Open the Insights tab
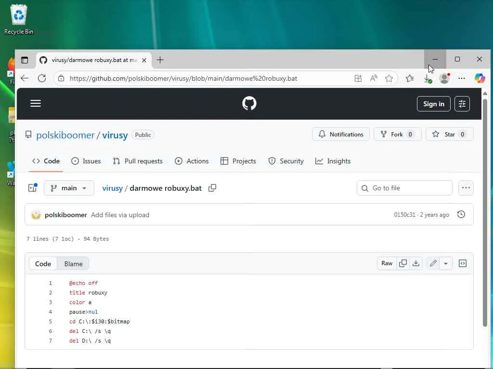 coord(333,161)
